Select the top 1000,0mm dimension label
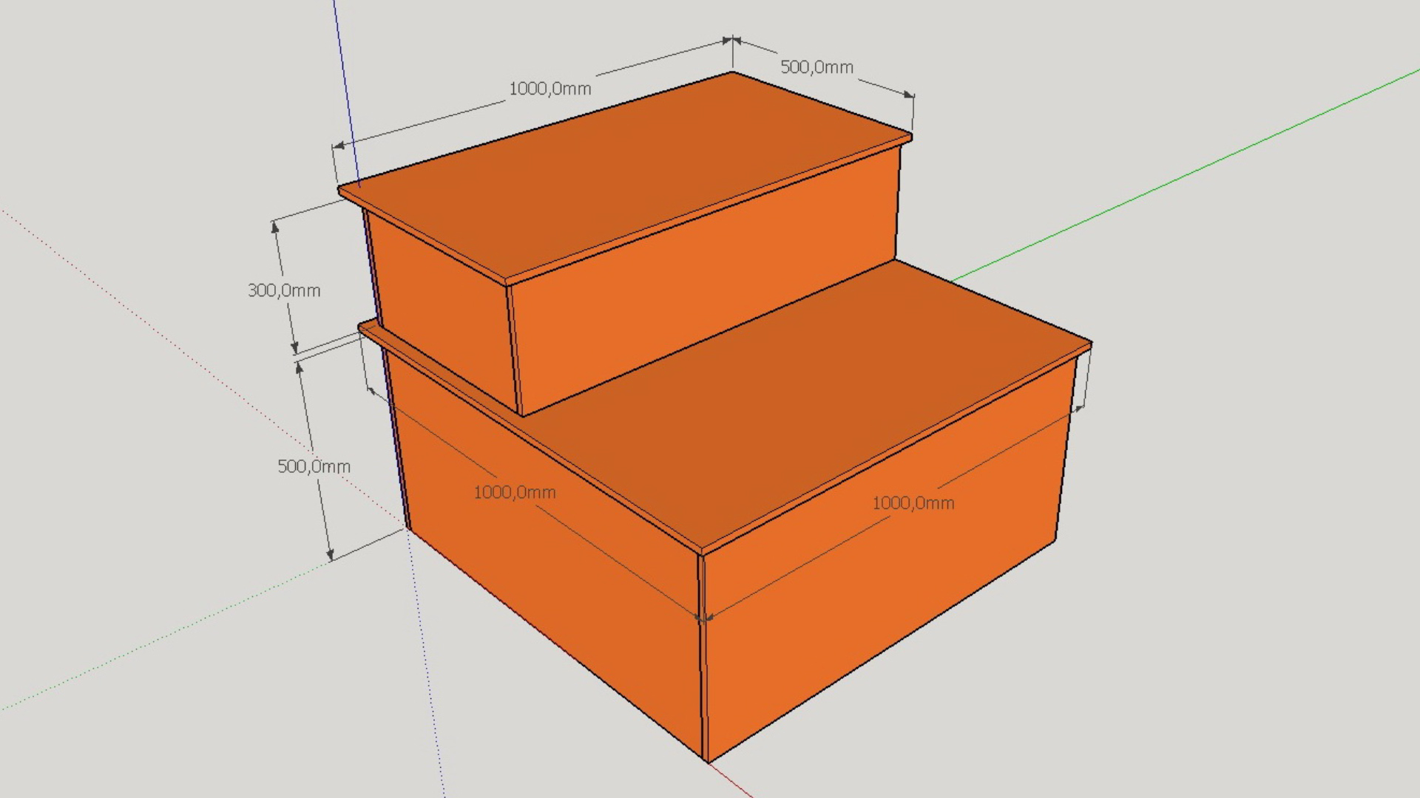 pyautogui.click(x=550, y=89)
